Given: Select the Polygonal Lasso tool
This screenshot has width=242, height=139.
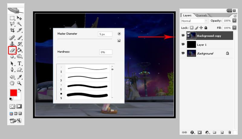Looking at the screenshot, I should click(x=12, y=24).
